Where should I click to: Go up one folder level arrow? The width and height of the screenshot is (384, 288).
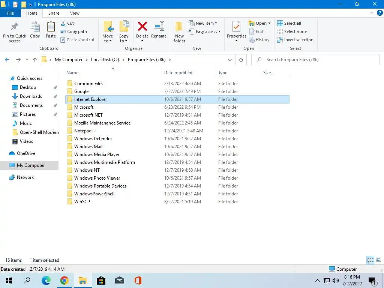pyautogui.click(x=35, y=60)
